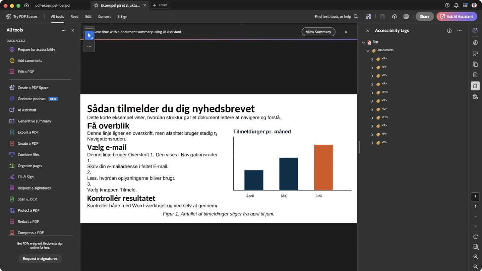482x271 pixels.
Task: Click the Print icon
Action: pos(406,17)
